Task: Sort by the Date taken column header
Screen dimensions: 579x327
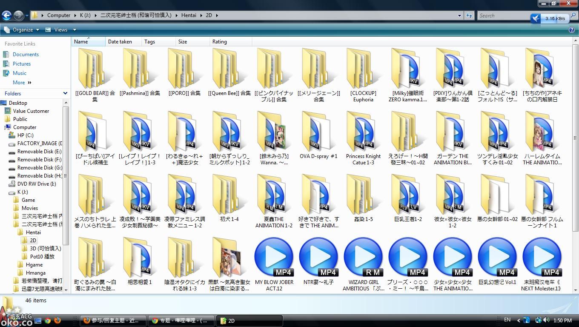Action: click(120, 42)
